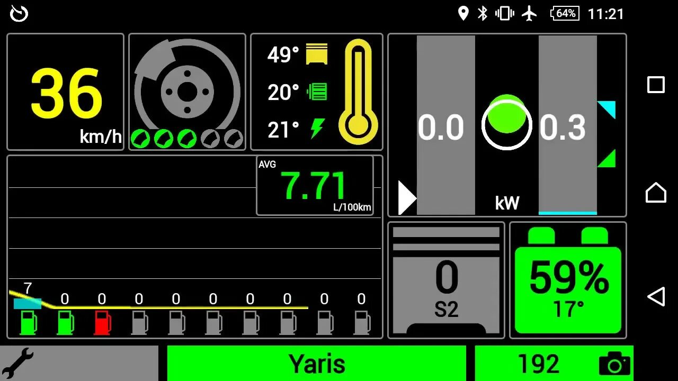Tap the green circle power indicator
Image resolution: width=678 pixels, height=381 pixels.
click(x=507, y=114)
